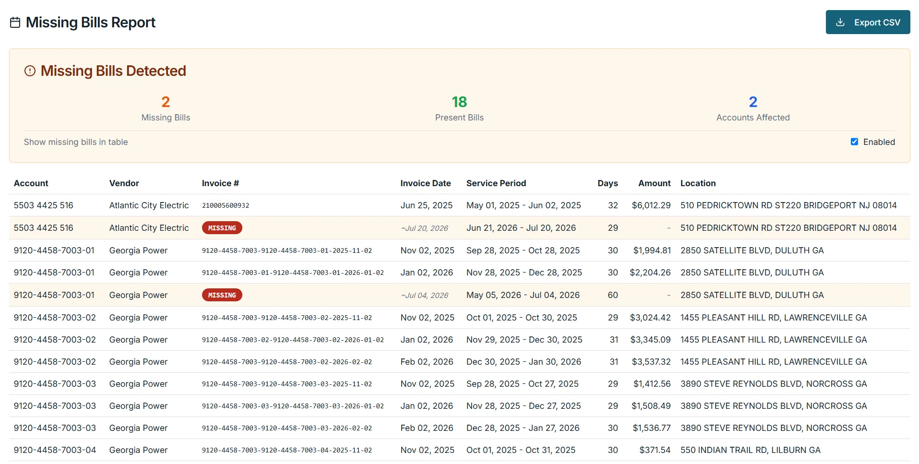
Task: Click service period May 01, 2025 - Jun 02, 2025
Action: (524, 205)
